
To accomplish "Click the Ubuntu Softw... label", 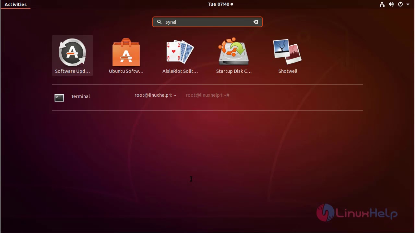I will [126, 71].
